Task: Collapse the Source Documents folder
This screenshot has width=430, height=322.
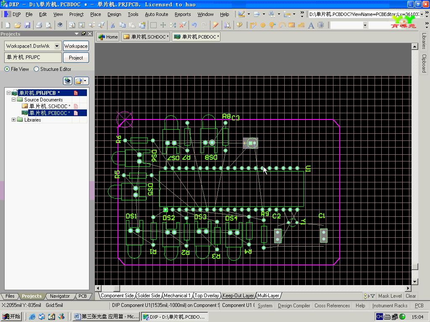Action: pos(13,100)
